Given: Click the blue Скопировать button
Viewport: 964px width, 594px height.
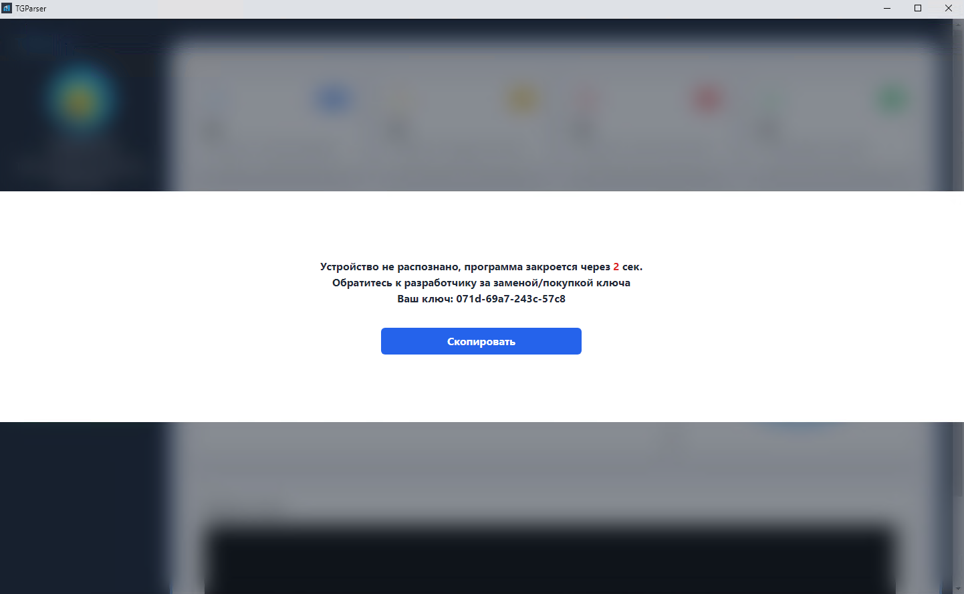Looking at the screenshot, I should point(481,341).
